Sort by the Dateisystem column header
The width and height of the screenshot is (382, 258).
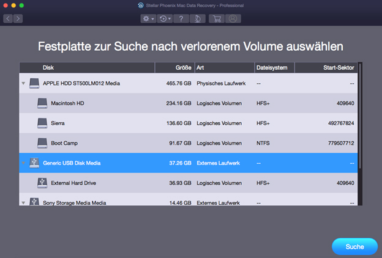(274, 68)
